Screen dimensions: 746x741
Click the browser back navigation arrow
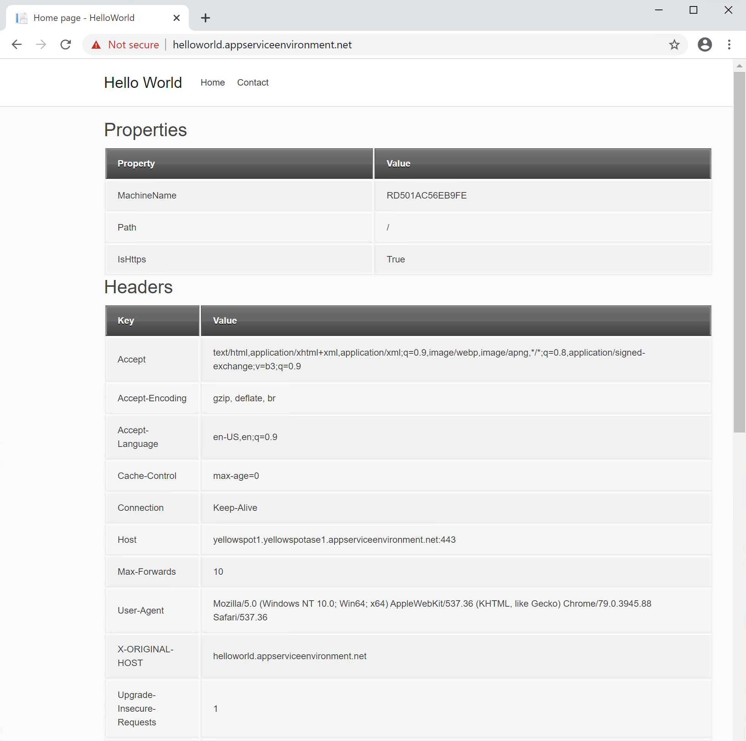click(x=16, y=45)
